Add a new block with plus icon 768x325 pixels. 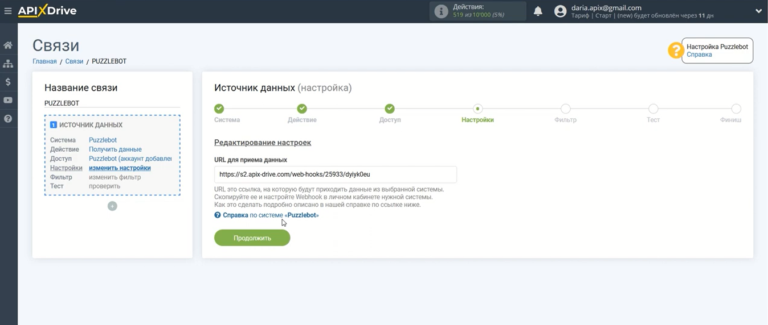click(112, 206)
